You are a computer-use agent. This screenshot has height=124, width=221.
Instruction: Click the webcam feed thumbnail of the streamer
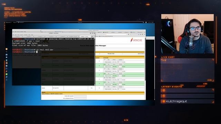click(188, 34)
